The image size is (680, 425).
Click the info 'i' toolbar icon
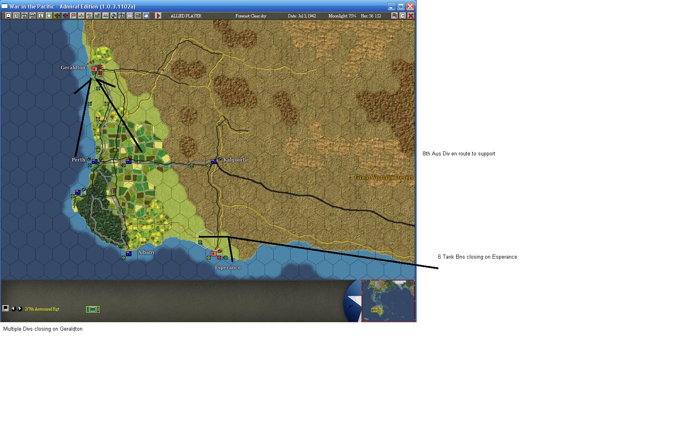coord(40,16)
